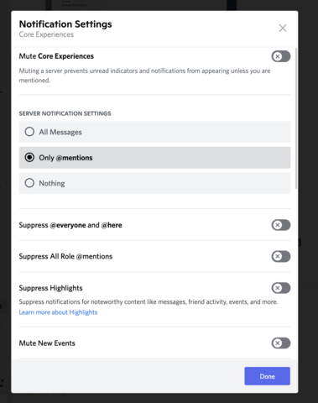Choose the Only @mentions notification option

coord(154,158)
